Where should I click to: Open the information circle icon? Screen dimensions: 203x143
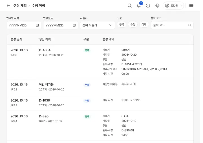tap(148, 6)
